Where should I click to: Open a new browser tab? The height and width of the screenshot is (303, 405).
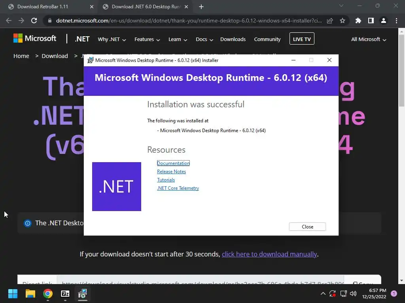click(x=201, y=7)
